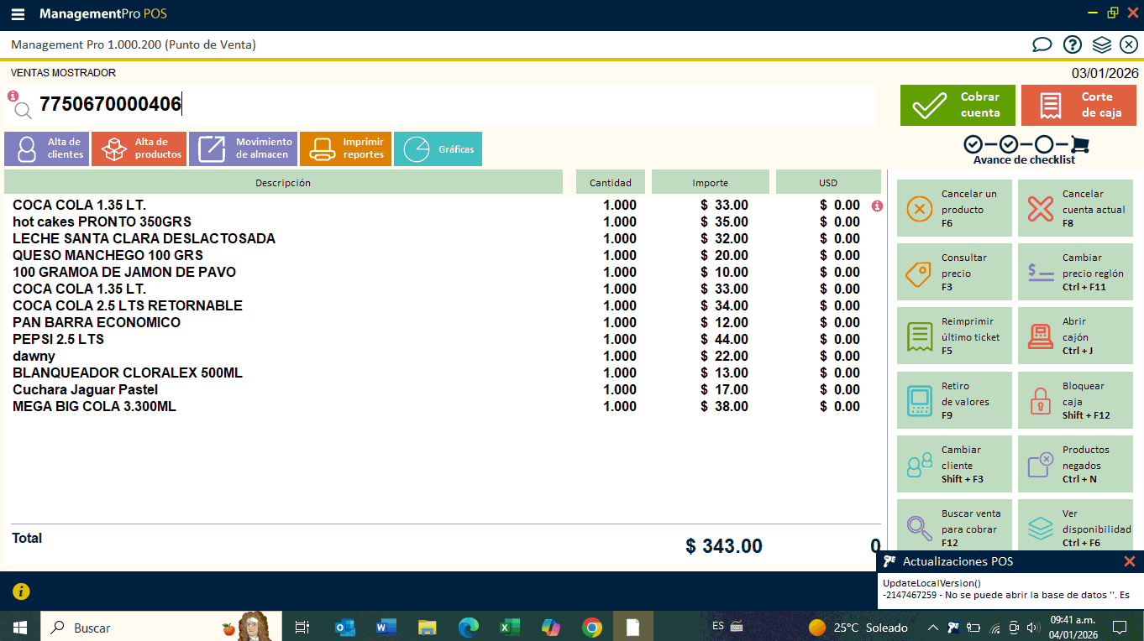Viewport: 1144px width, 641px height.
Task: Open Corte de caja
Action: [1078, 105]
